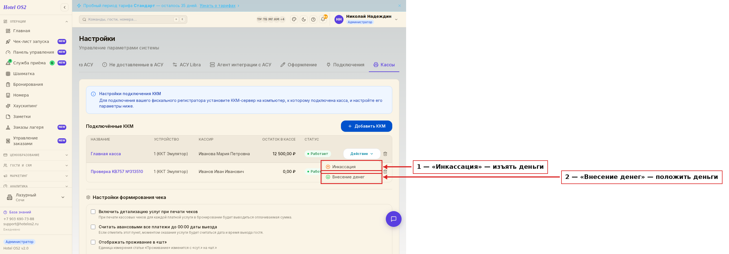Open the help question mark icon
This screenshot has height=254, width=729.
(313, 19)
